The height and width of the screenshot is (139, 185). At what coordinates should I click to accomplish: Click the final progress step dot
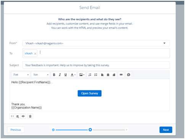(127, 130)
